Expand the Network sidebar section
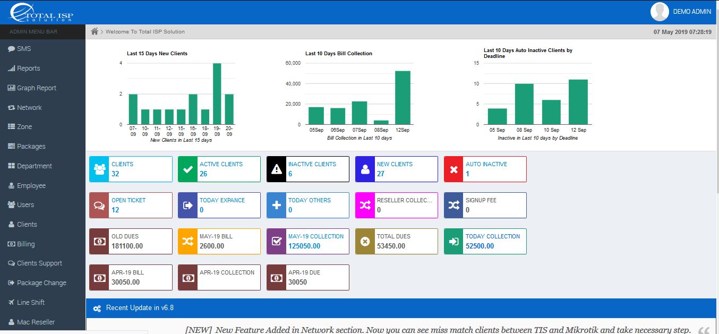 tap(29, 108)
